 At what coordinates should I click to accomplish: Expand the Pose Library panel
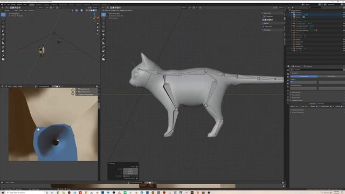point(296,95)
